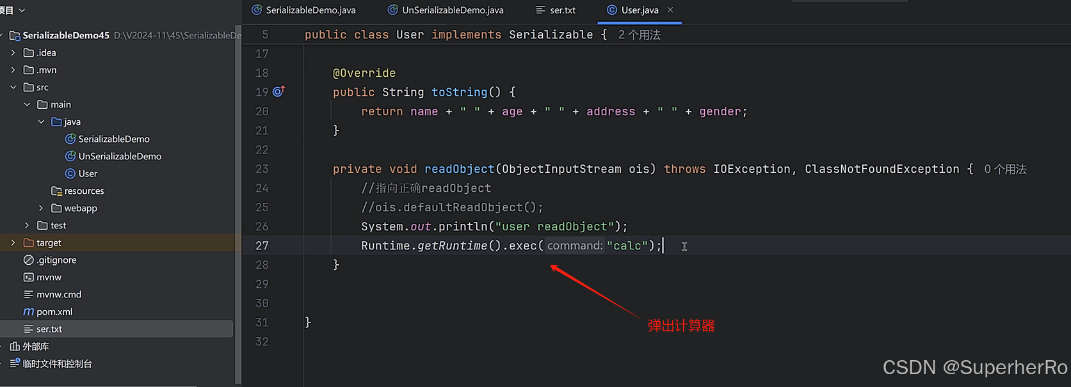Expand the webapp folder
Screen dimensions: 1071x387
coord(41,208)
